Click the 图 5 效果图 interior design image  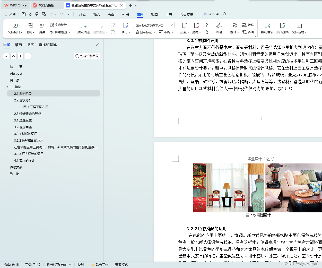(257, 188)
